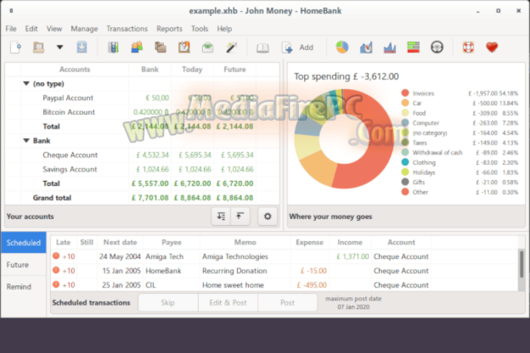The image size is (530, 353).
Task: Collapse the (no type) account group
Action: point(26,83)
